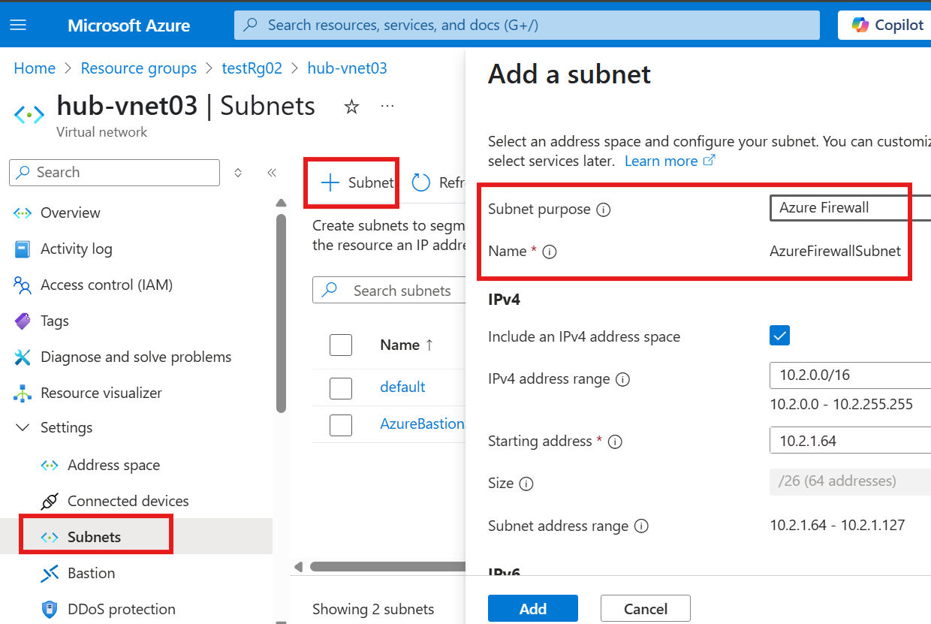Open the Learn more link
Screen dimensions: 931x624
click(670, 161)
